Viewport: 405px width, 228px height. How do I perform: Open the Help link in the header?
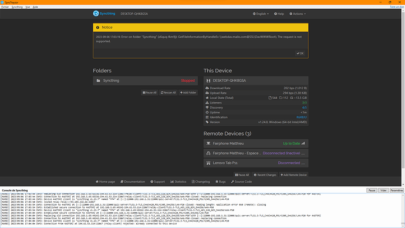coord(279,14)
